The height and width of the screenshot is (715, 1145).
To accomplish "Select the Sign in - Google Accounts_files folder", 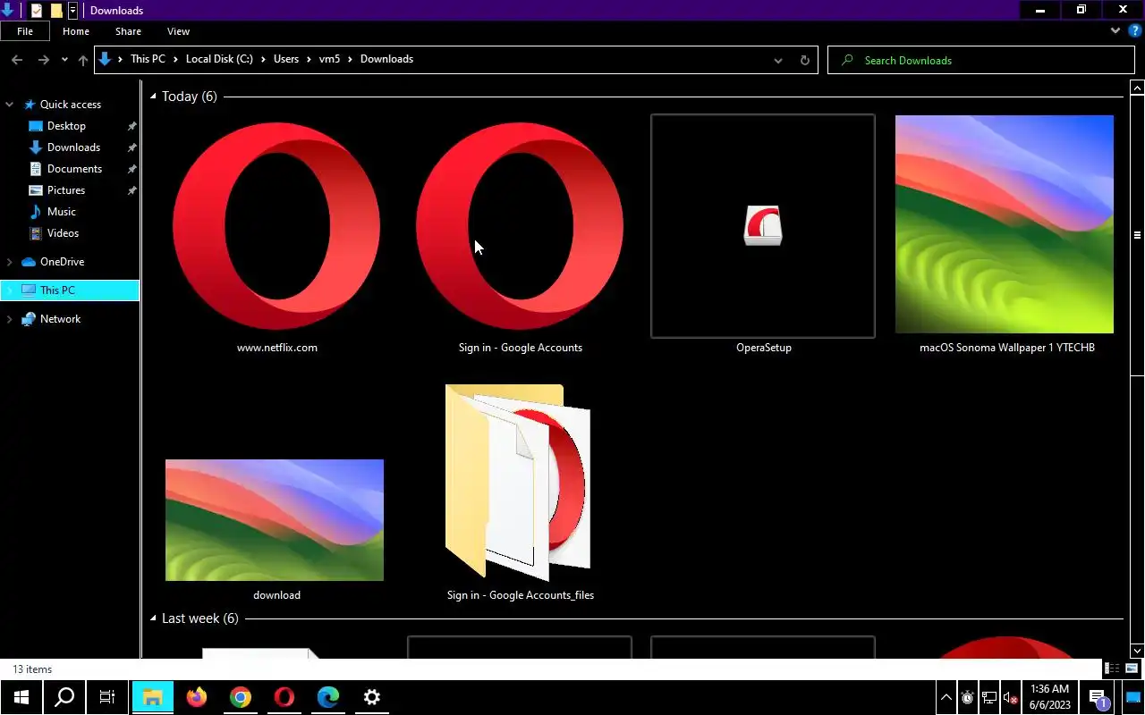I will point(520,483).
